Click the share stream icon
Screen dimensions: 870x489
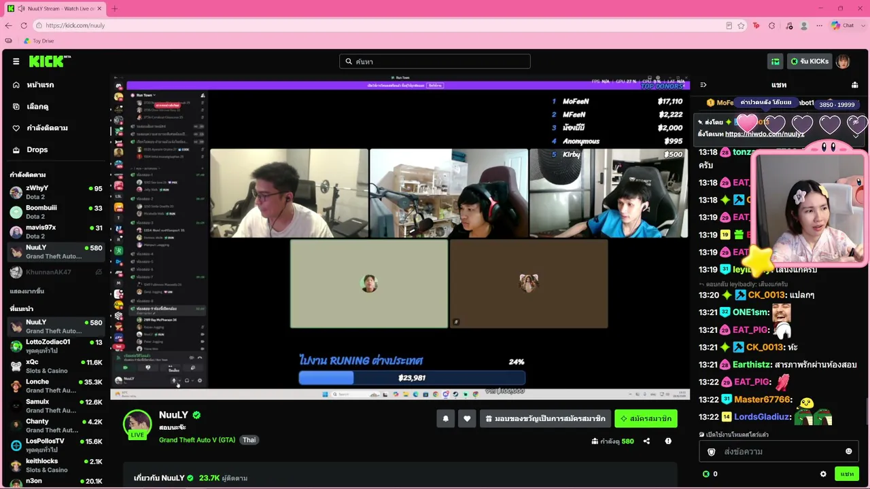(x=646, y=441)
